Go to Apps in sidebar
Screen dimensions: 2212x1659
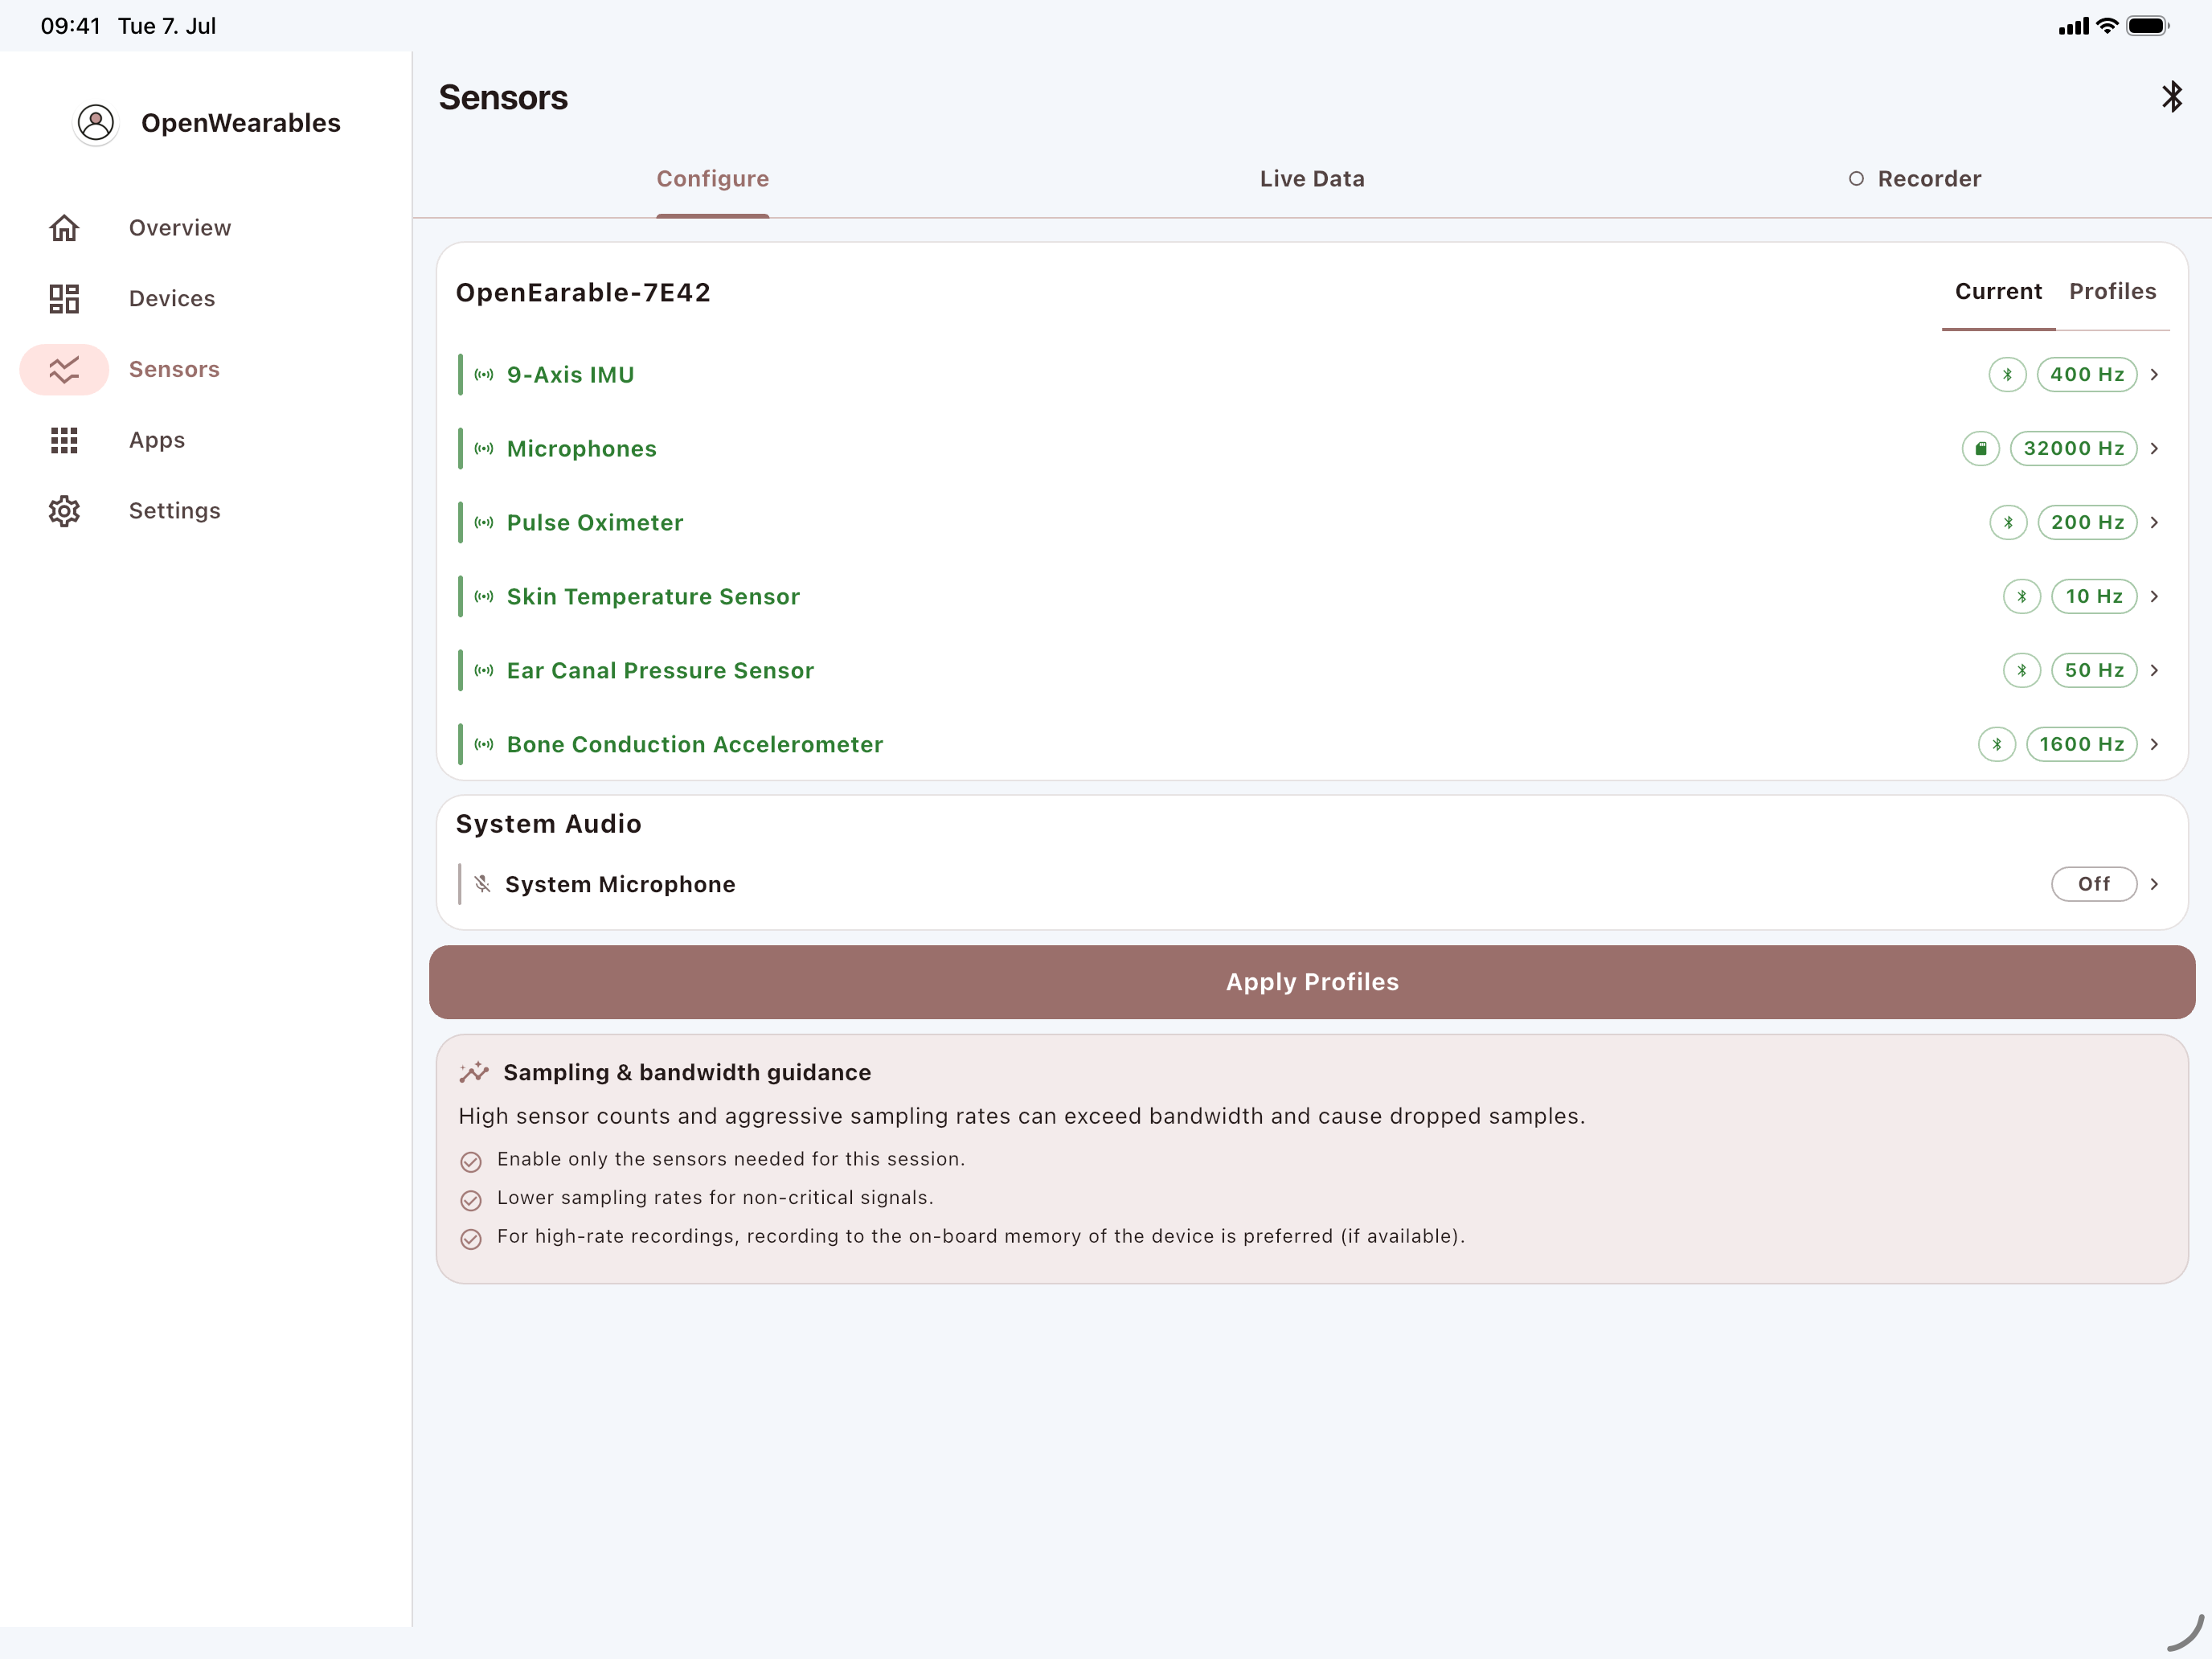157,440
